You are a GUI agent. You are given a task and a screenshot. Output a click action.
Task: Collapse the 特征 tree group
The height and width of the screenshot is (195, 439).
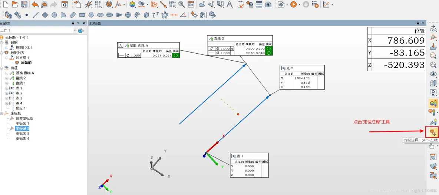point(2,68)
